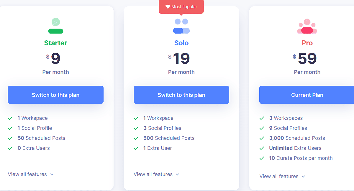Click the checkmark beside Unlimited Extra Users

262,148
